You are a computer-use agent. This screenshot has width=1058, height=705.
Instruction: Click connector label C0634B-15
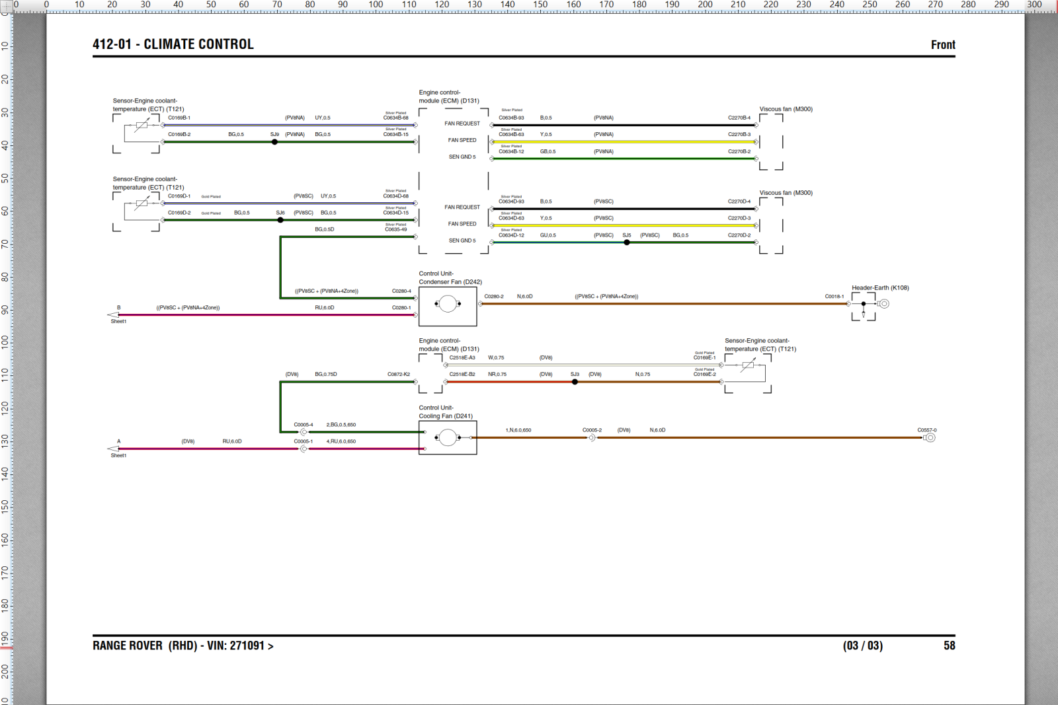point(395,134)
